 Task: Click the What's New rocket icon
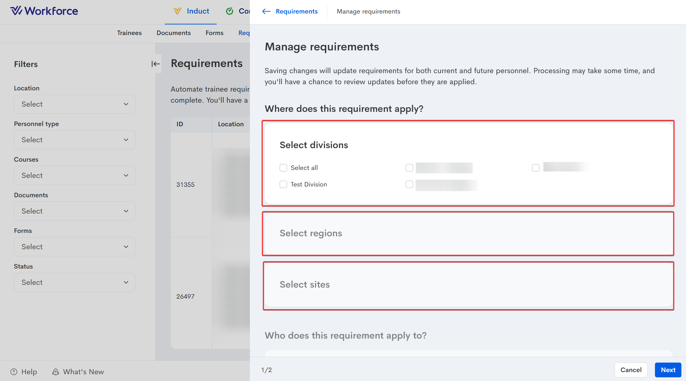56,372
